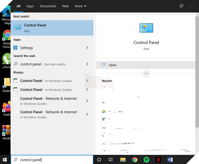Open the Microsoft Edge desktop shortcut
This screenshot has width=199, height=164.
(6, 15)
